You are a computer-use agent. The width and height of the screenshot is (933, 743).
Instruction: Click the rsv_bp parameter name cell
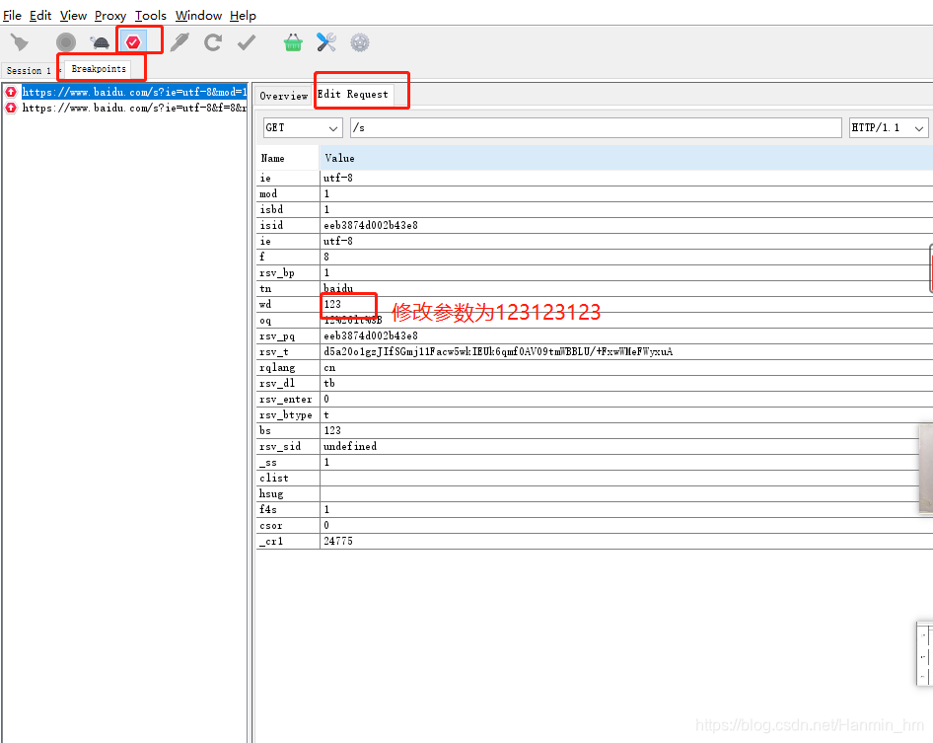coord(288,272)
